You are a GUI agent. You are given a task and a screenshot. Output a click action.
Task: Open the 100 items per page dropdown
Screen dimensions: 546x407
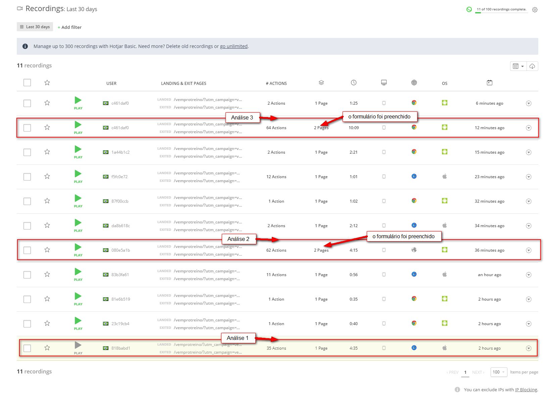(498, 372)
